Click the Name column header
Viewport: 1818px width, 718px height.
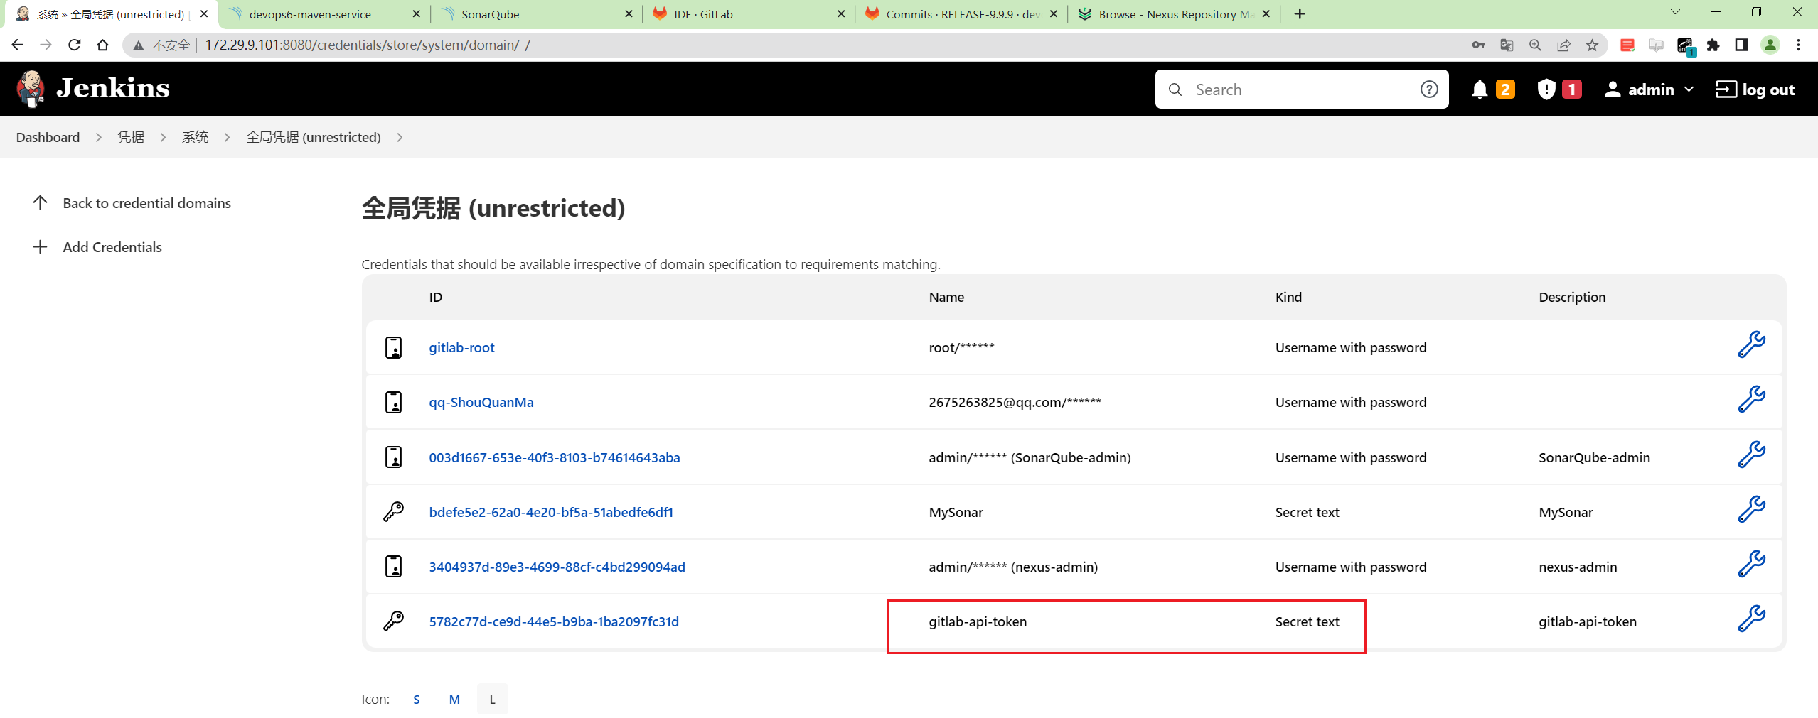point(946,298)
